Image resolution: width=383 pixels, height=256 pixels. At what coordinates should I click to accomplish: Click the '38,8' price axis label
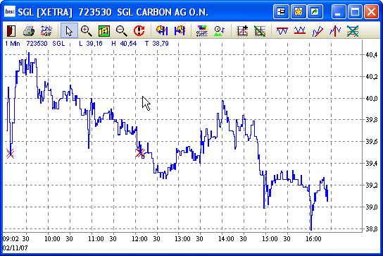tap(372, 229)
